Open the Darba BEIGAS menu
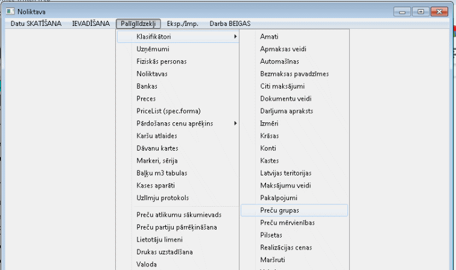Screen dimensions: 456x270 (x=230, y=24)
